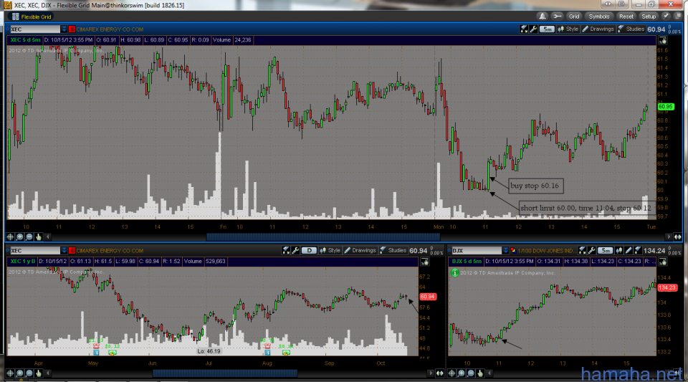Click colored squares icon beside DOW JONES
The height and width of the screenshot is (382, 688).
(513, 250)
